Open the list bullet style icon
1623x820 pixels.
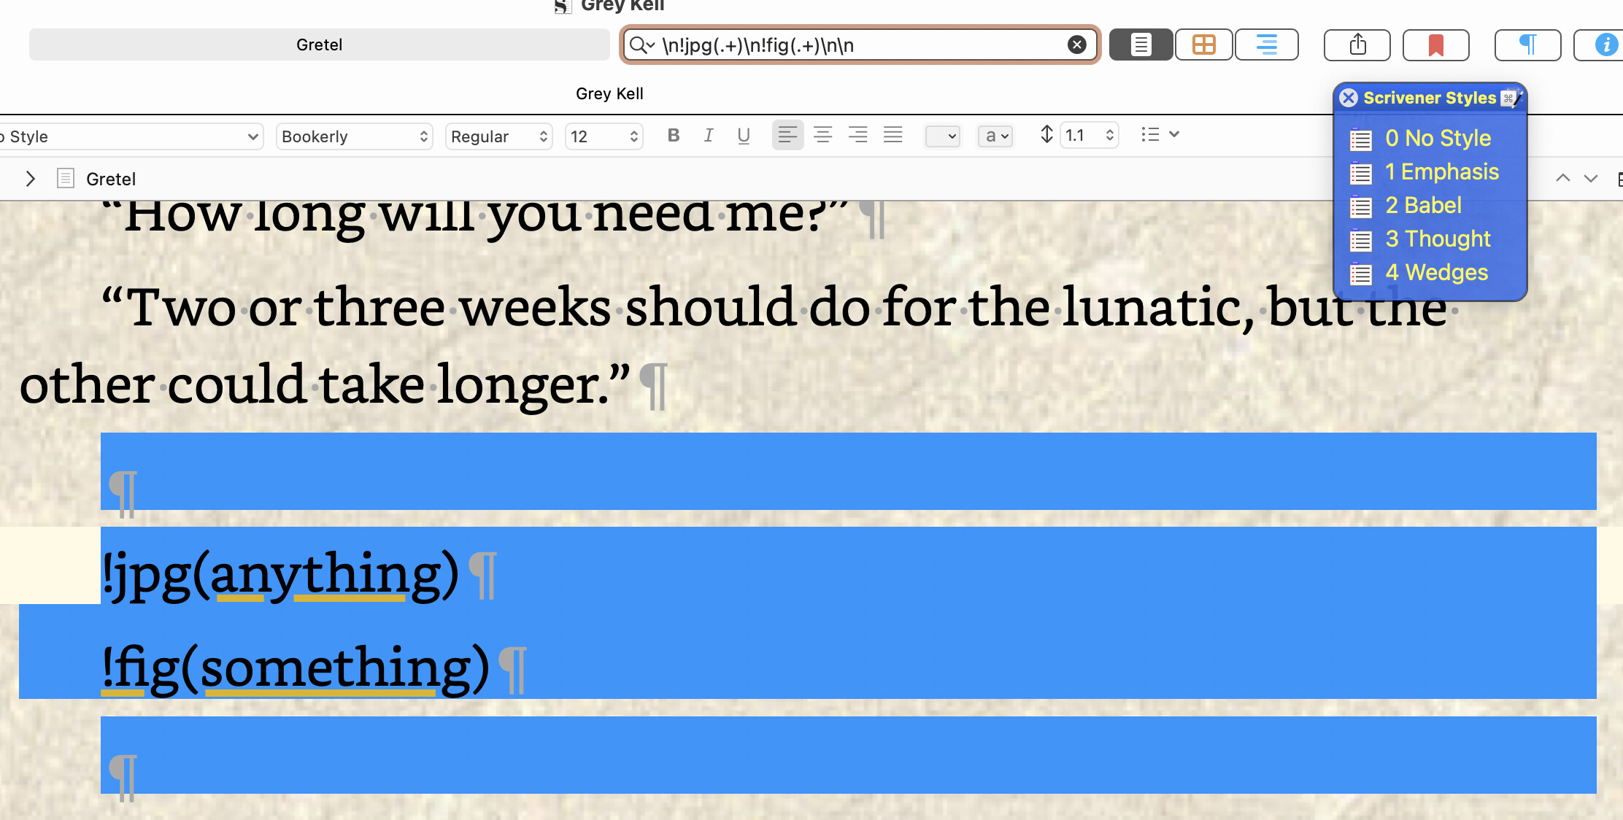[1160, 134]
